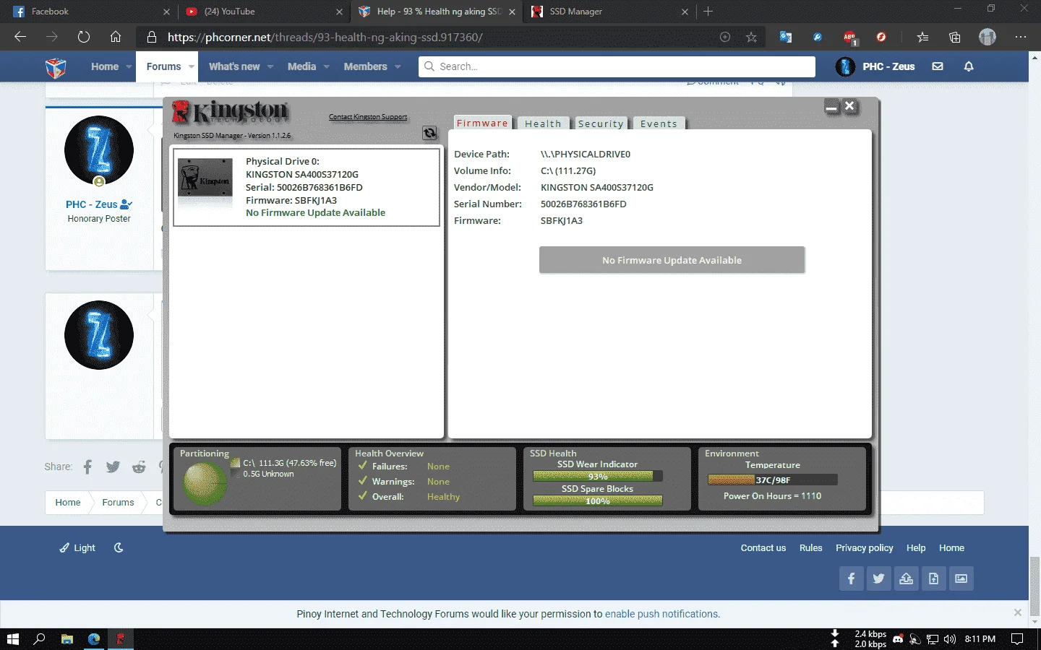Expand the Forums menu dropdown arrow
This screenshot has height=650, width=1041.
(192, 66)
